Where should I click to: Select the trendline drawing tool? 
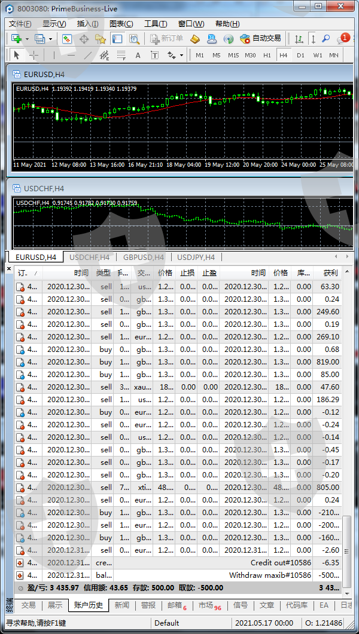88,55
